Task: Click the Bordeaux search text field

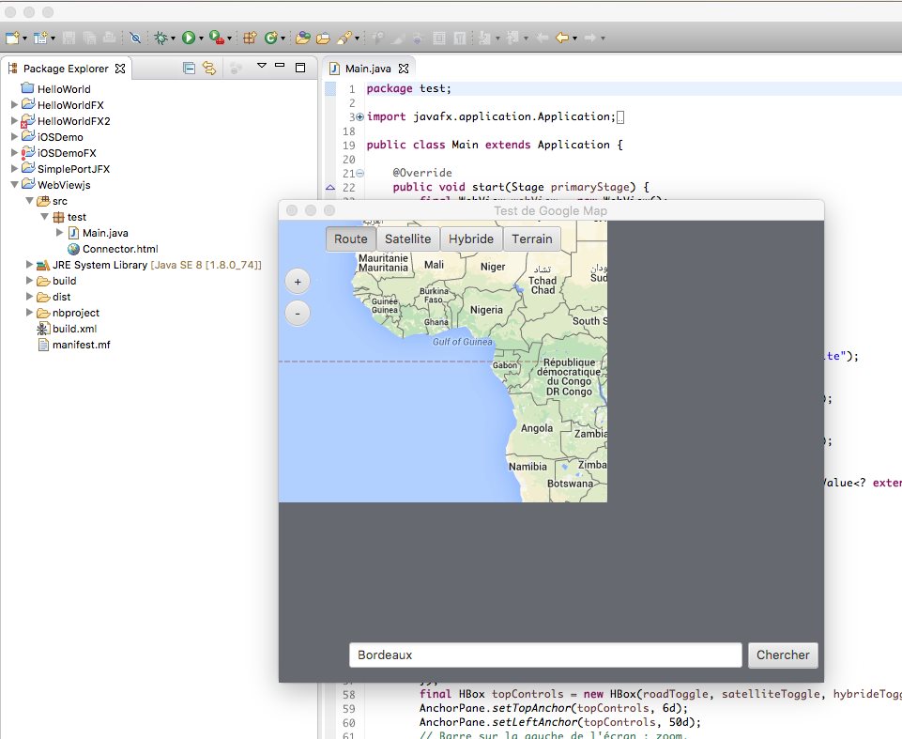Action: [545, 655]
